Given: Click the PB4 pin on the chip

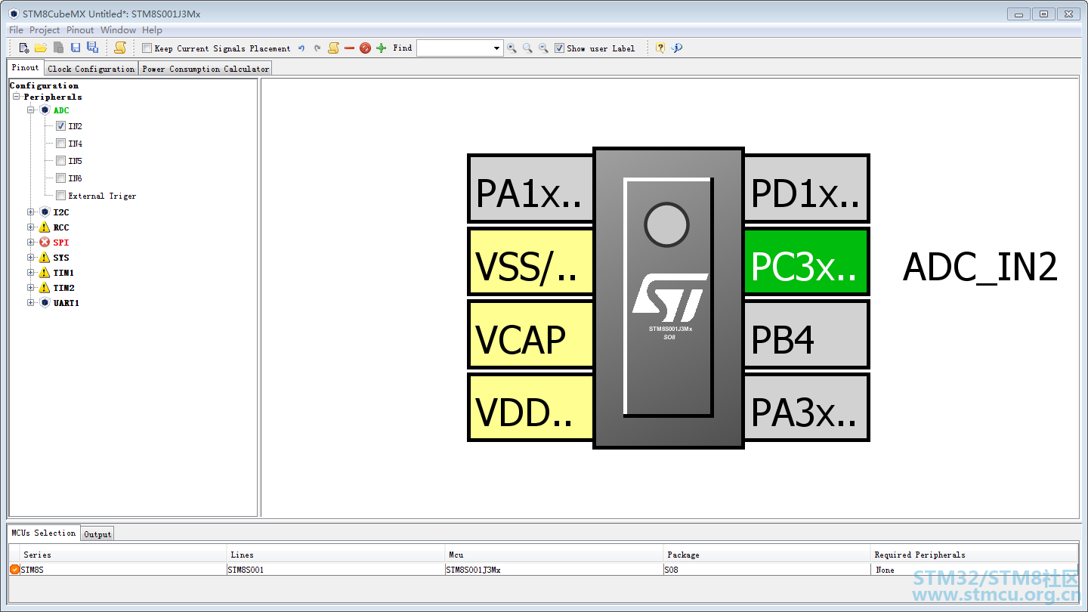Looking at the screenshot, I should [x=805, y=334].
